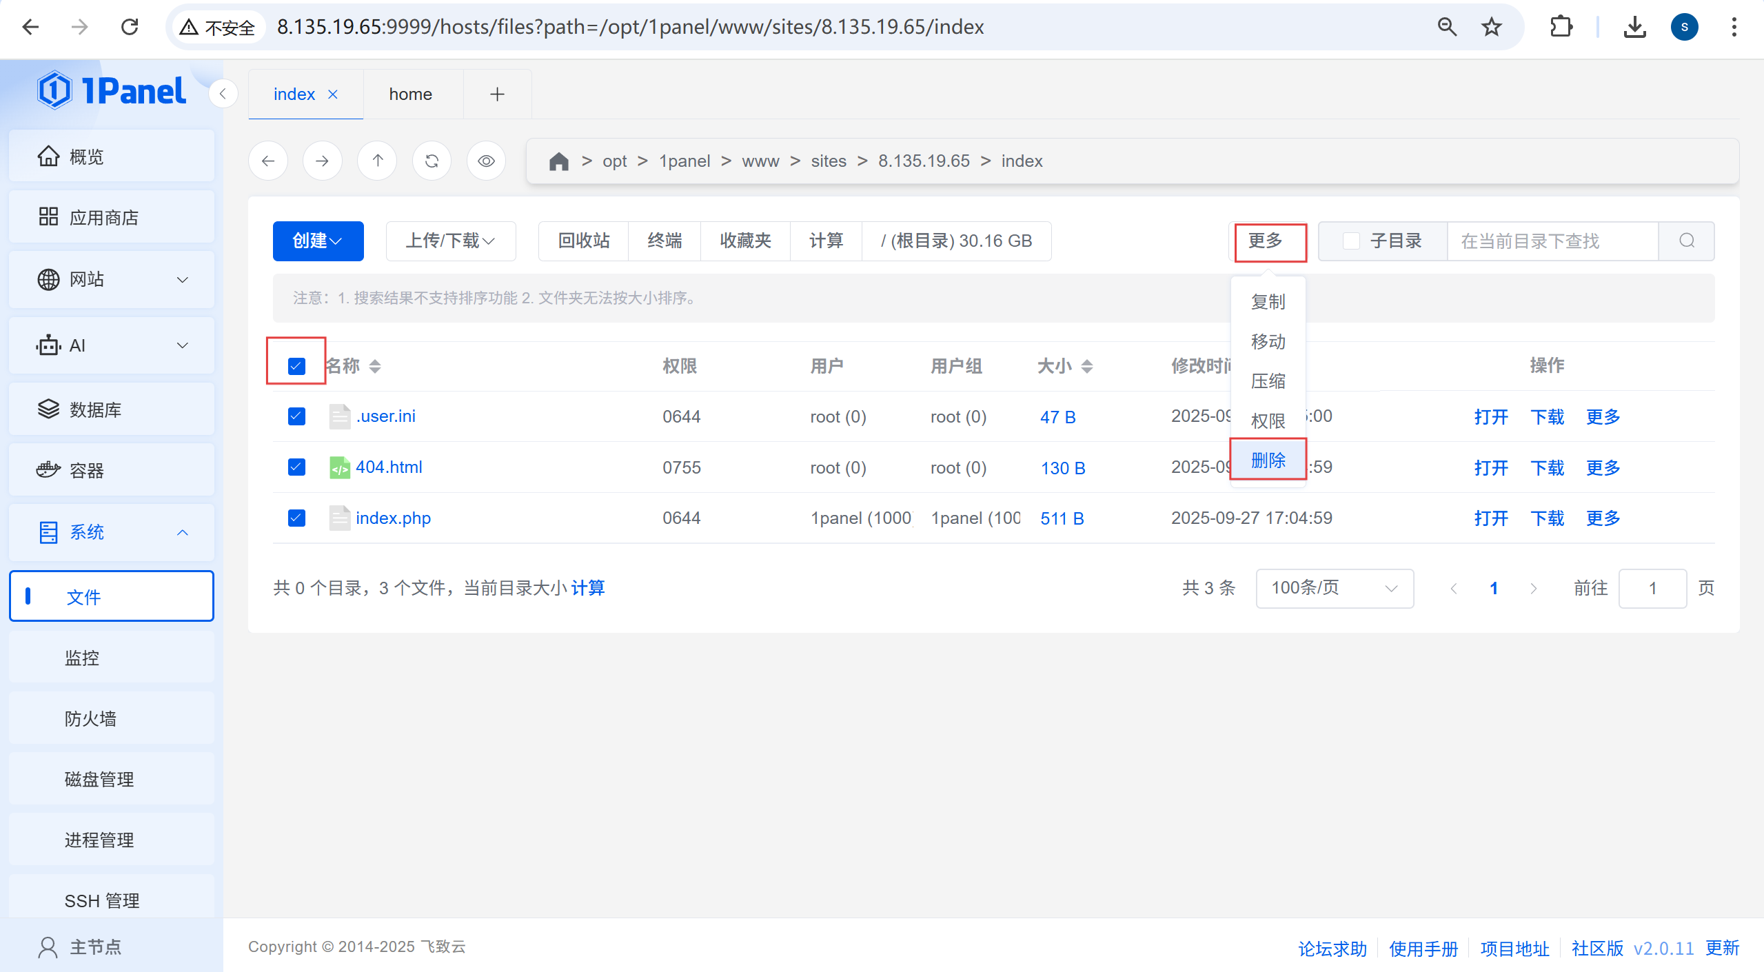
Task: Open new tab with plus icon
Action: (497, 94)
